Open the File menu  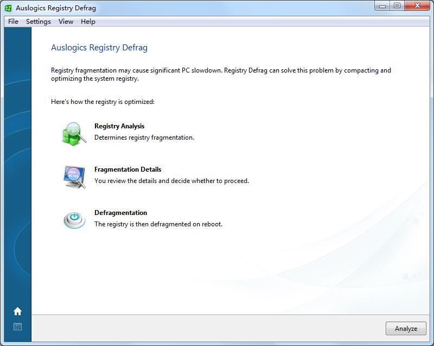[13, 22]
